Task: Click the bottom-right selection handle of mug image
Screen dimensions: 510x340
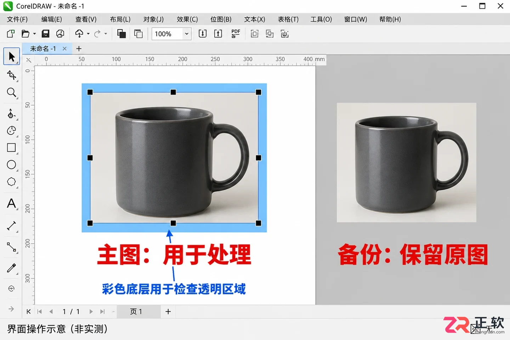Action: point(259,223)
